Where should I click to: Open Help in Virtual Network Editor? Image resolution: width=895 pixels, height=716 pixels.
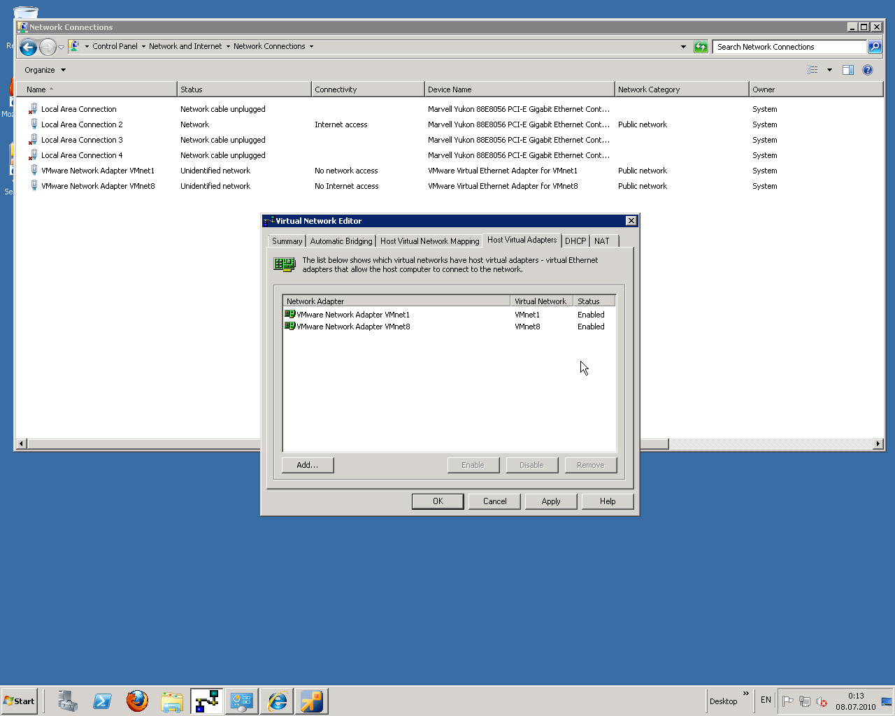608,501
